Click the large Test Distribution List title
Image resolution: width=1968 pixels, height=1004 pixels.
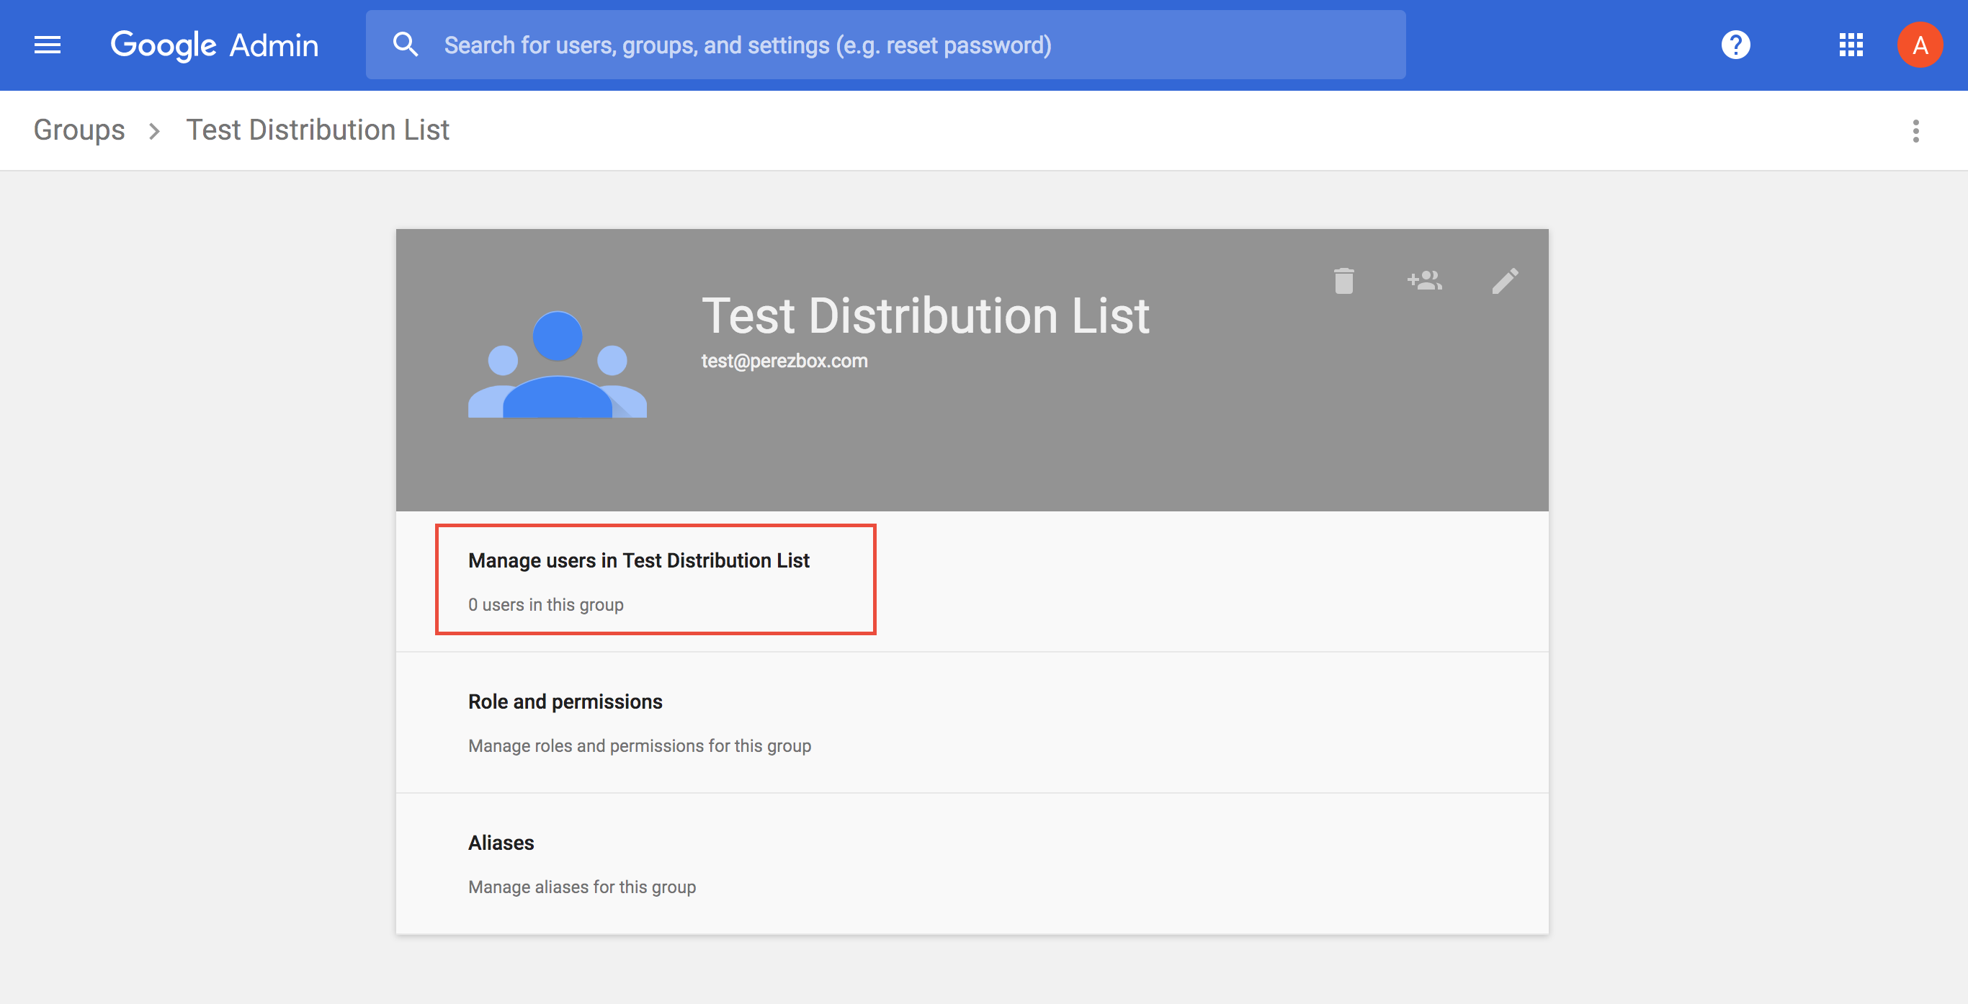point(925,315)
